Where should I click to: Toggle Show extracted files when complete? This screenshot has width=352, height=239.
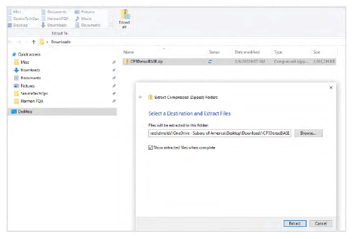click(151, 148)
